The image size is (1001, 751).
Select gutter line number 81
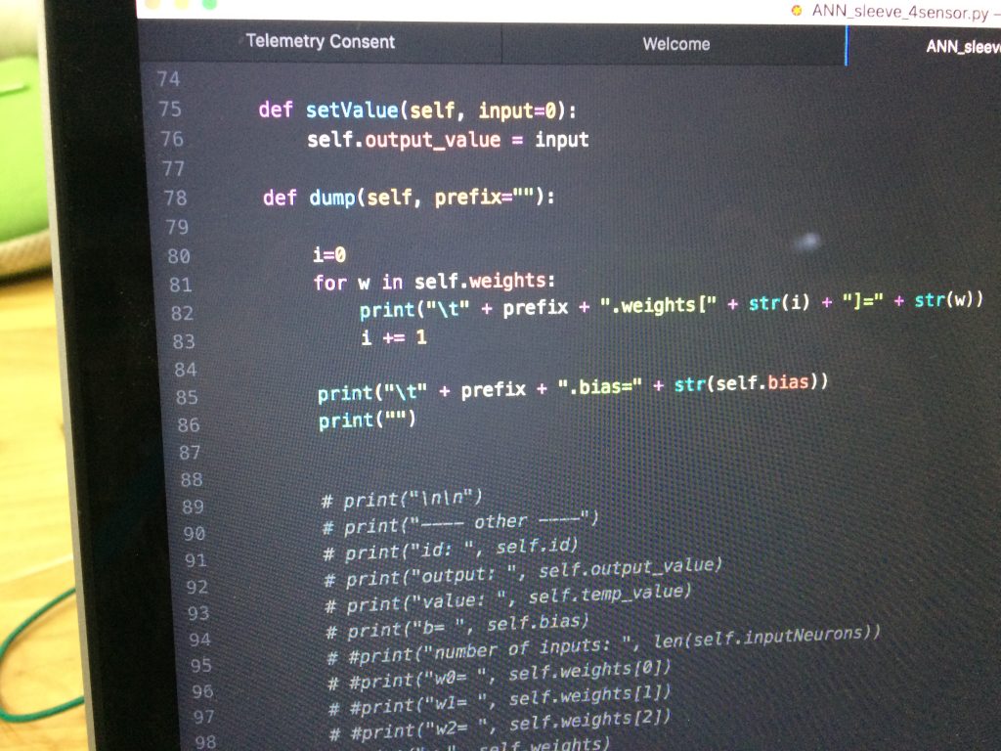click(x=181, y=285)
